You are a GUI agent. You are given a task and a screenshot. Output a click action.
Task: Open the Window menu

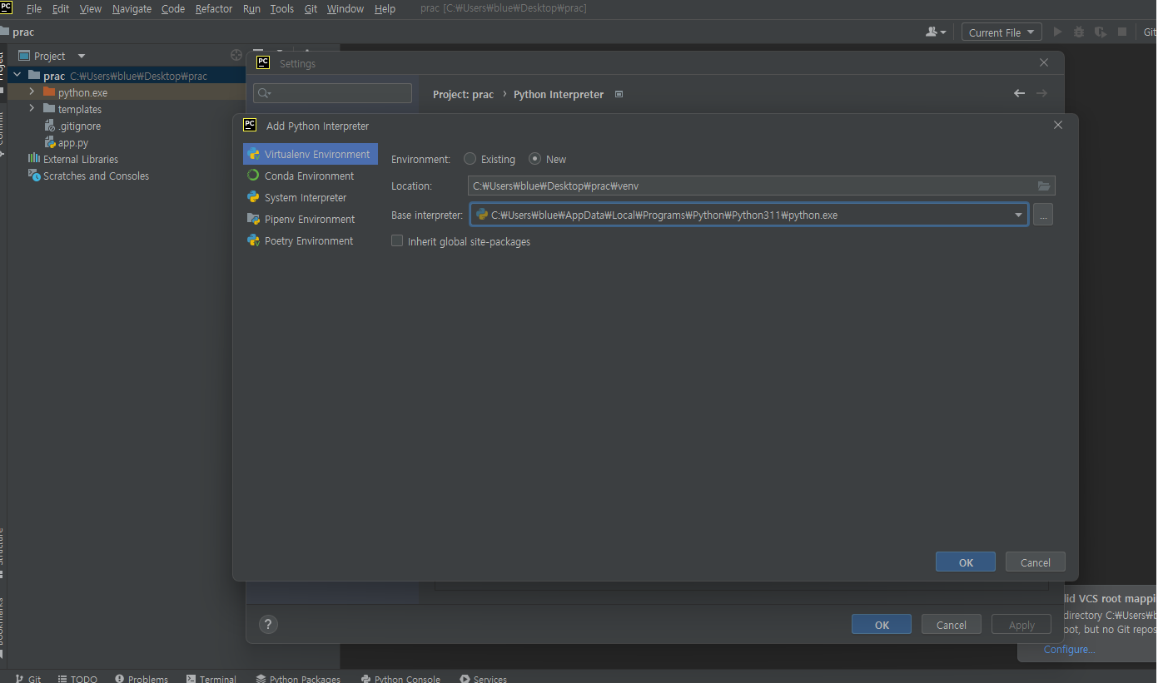coord(345,8)
